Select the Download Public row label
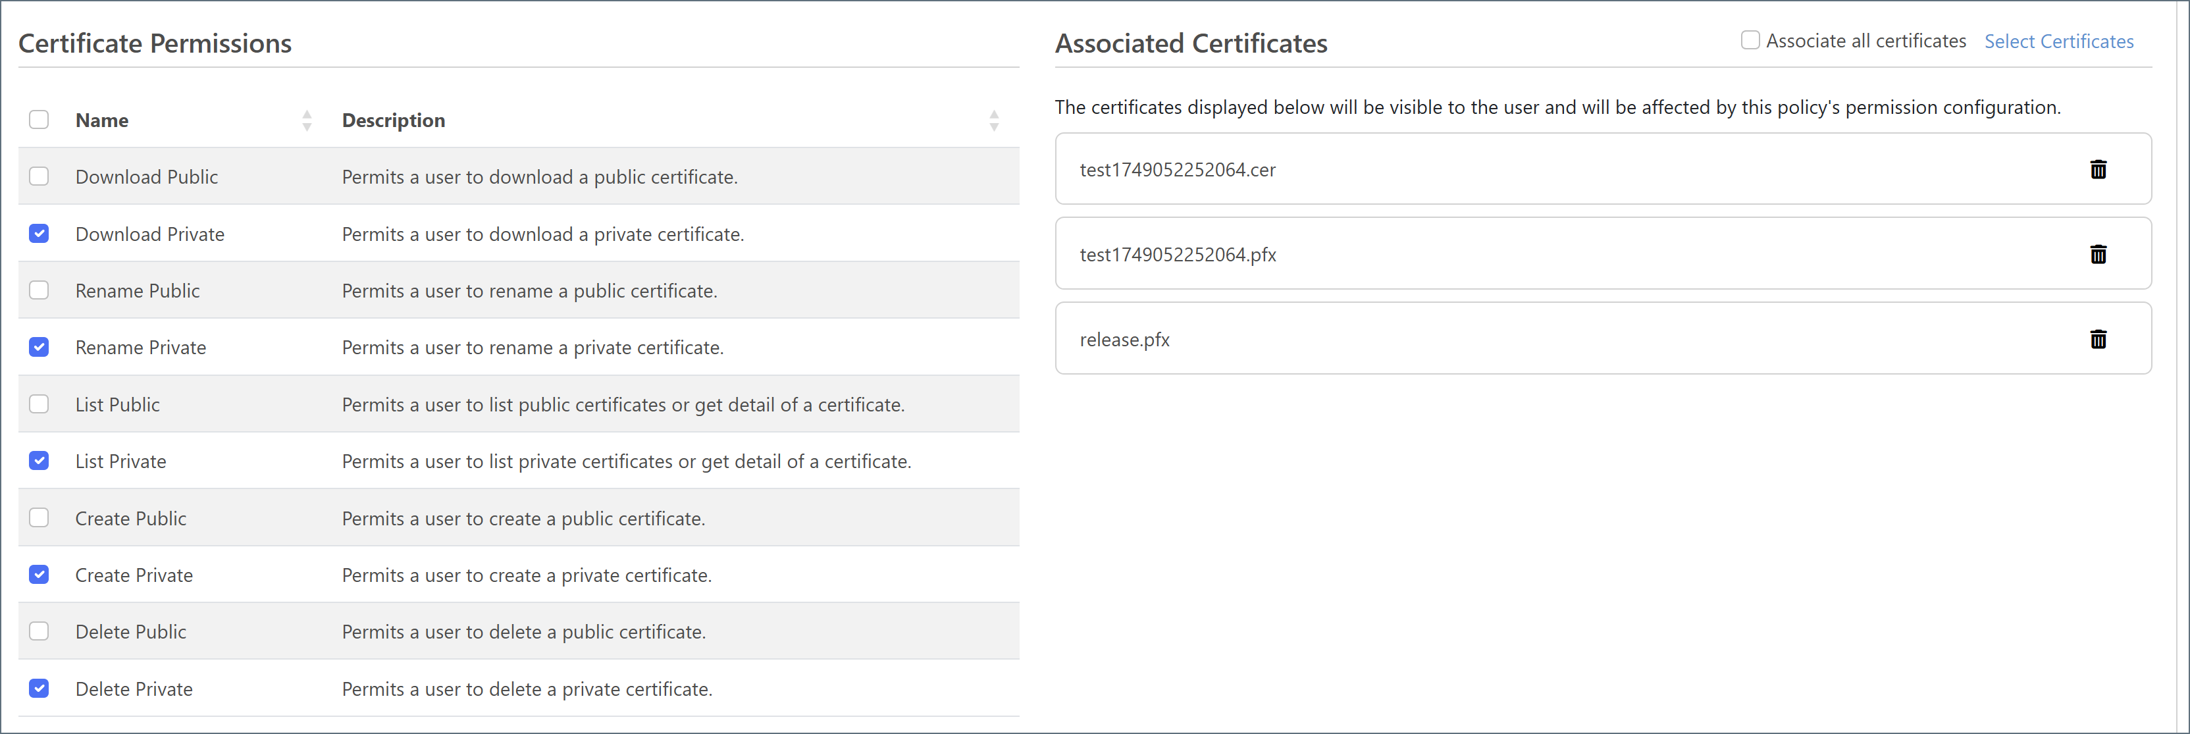 point(146,177)
